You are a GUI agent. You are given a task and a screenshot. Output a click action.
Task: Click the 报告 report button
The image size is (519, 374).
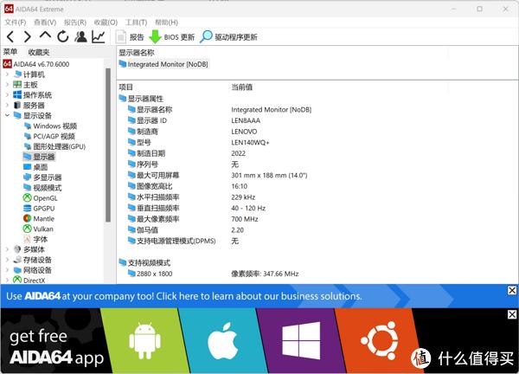point(130,37)
